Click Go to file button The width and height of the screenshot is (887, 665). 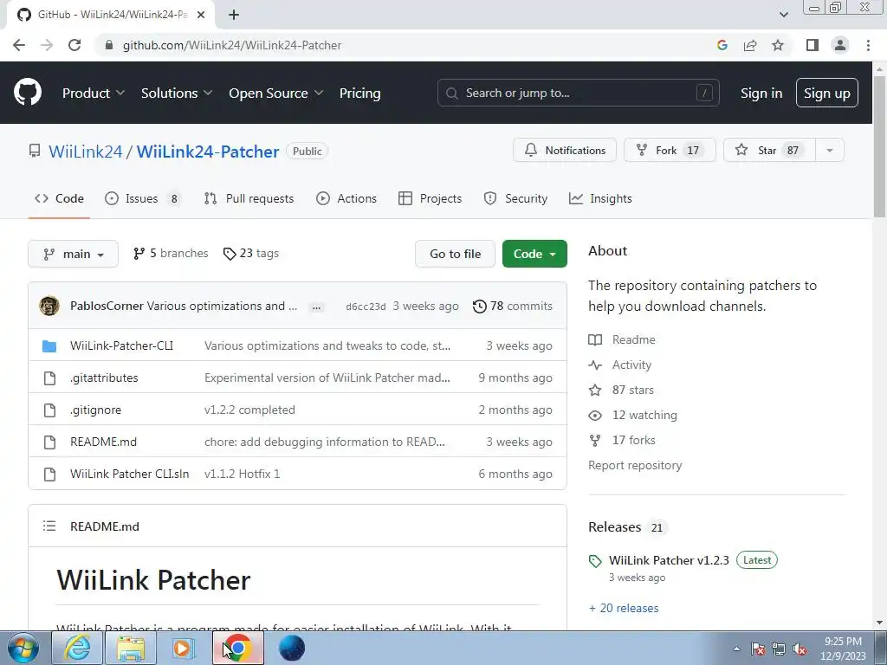click(455, 254)
